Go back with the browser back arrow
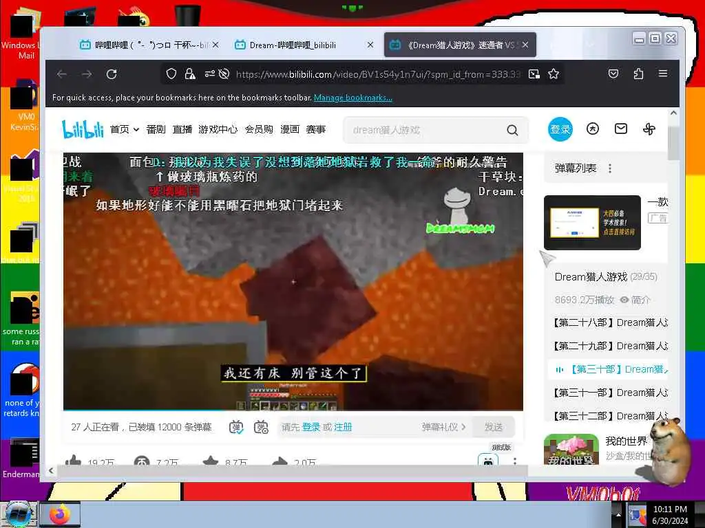The width and height of the screenshot is (705, 528). pos(62,74)
